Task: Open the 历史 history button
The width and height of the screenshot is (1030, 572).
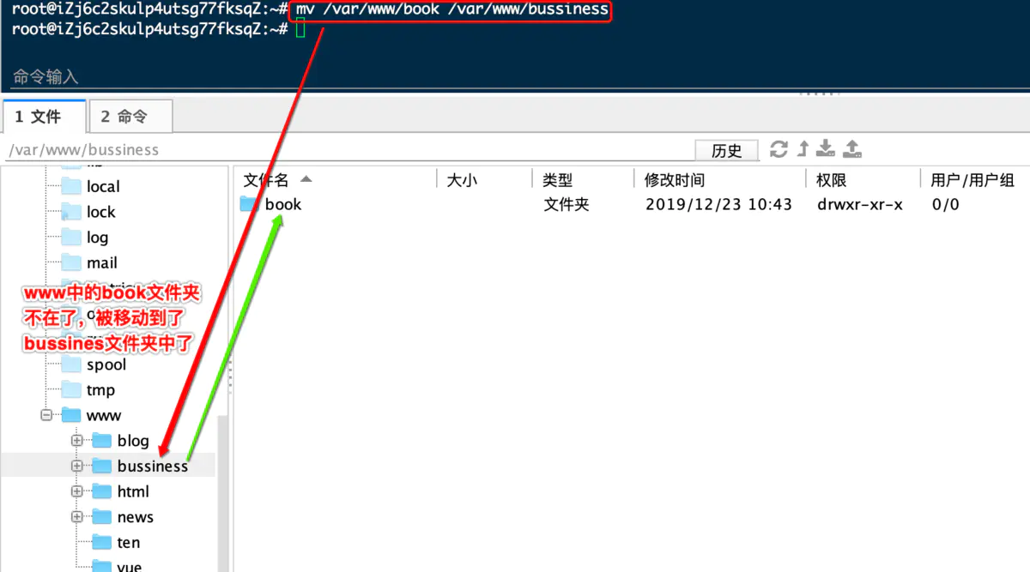Action: point(726,150)
